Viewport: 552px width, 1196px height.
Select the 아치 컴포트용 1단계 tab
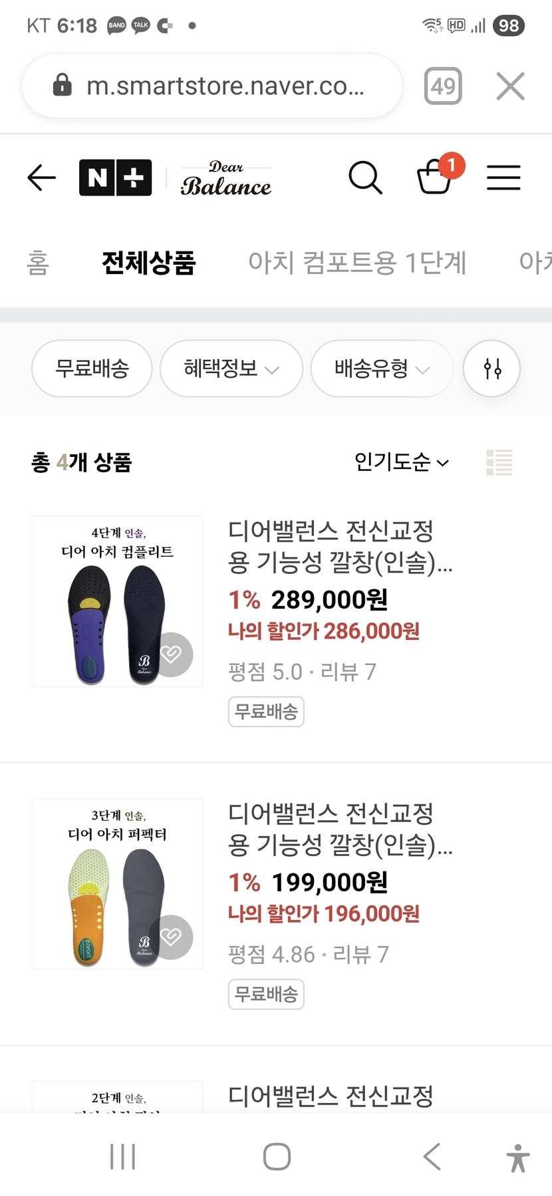pyautogui.click(x=357, y=263)
